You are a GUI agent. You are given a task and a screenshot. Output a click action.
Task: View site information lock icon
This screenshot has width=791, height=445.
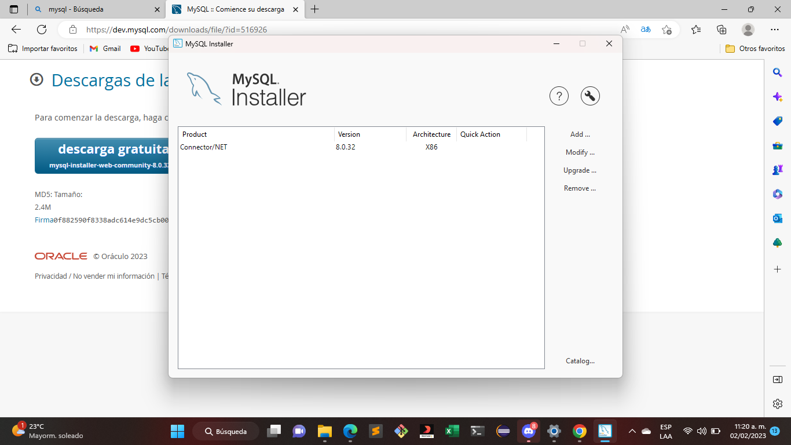point(72,30)
